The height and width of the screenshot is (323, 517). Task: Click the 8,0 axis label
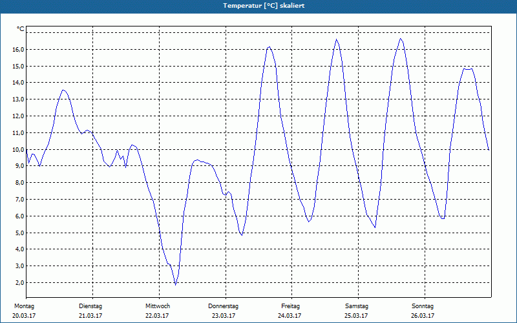pos(19,183)
